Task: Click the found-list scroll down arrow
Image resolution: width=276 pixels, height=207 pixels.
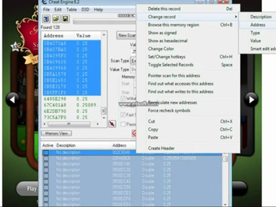Action: 104,118
